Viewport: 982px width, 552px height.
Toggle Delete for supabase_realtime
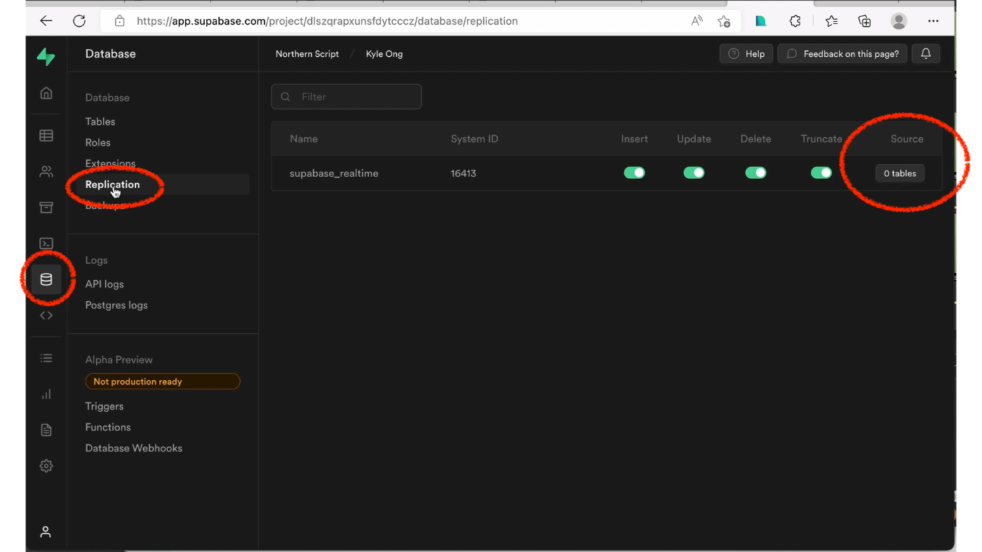755,173
